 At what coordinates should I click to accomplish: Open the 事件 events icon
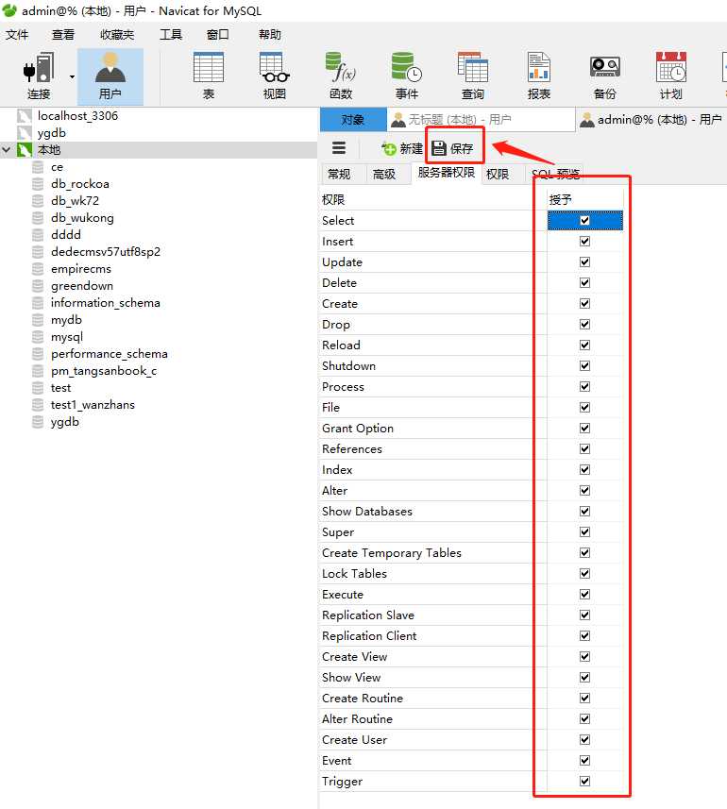[407, 76]
